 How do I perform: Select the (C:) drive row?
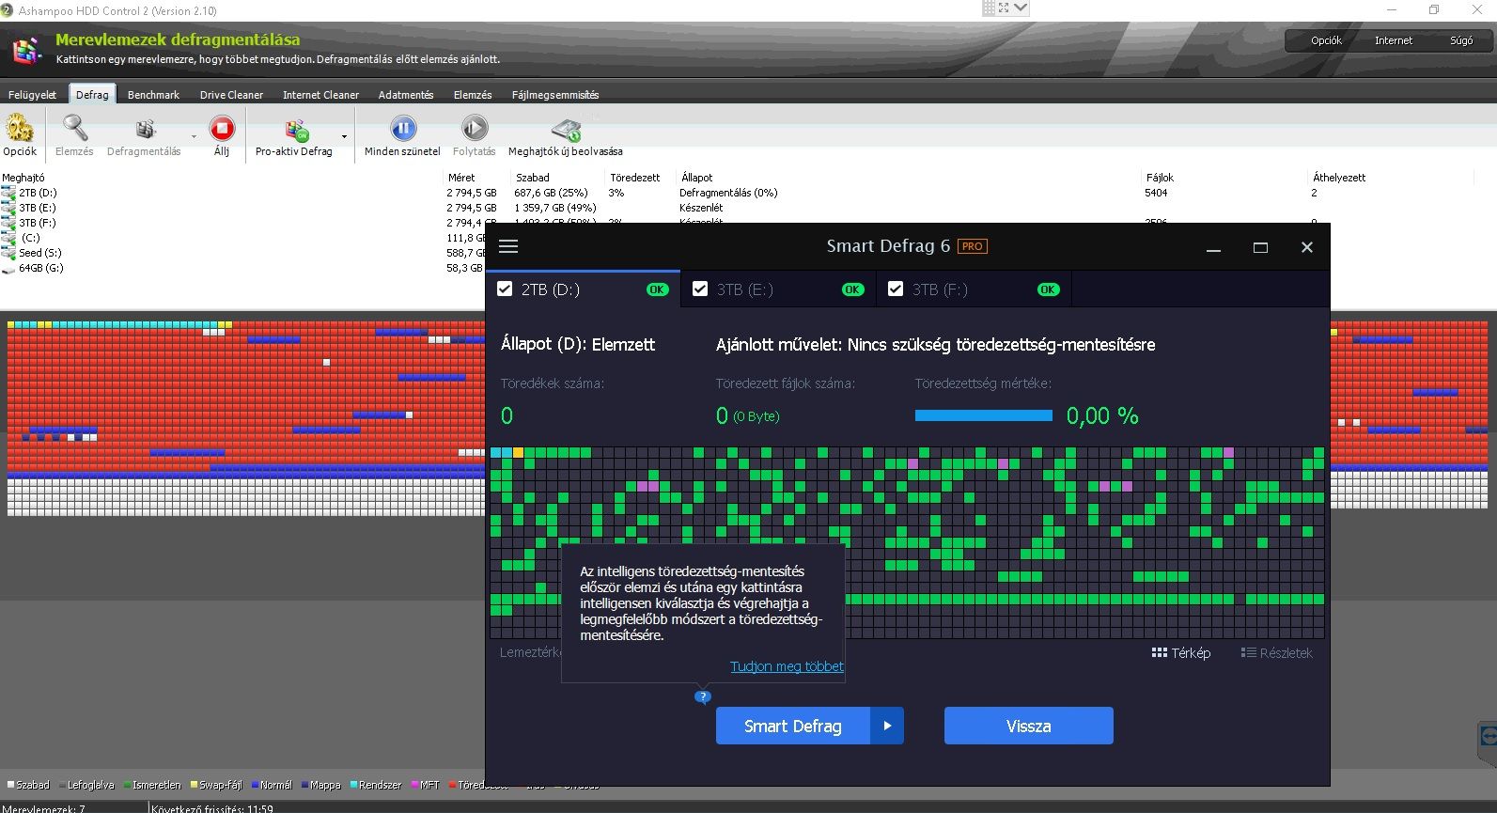tap(244, 238)
